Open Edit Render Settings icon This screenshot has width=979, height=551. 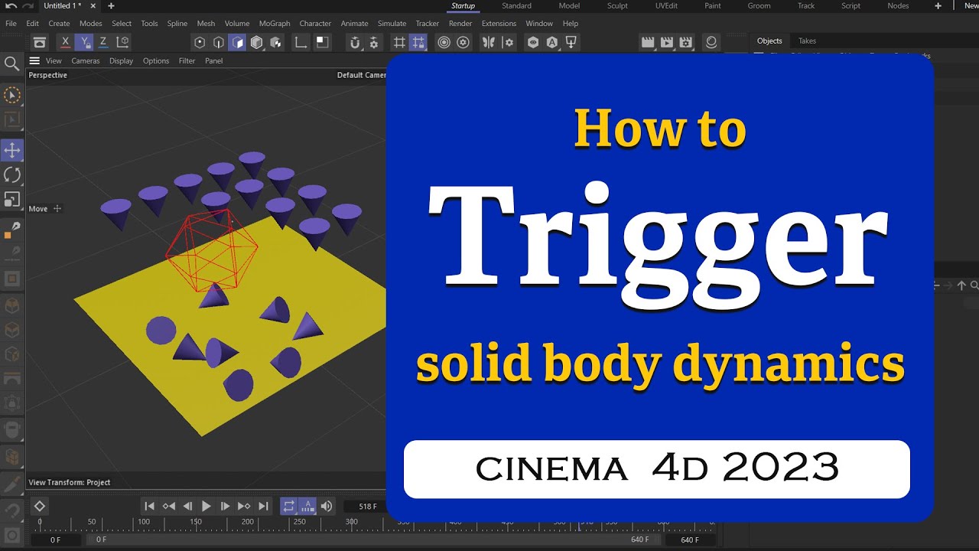(x=686, y=43)
